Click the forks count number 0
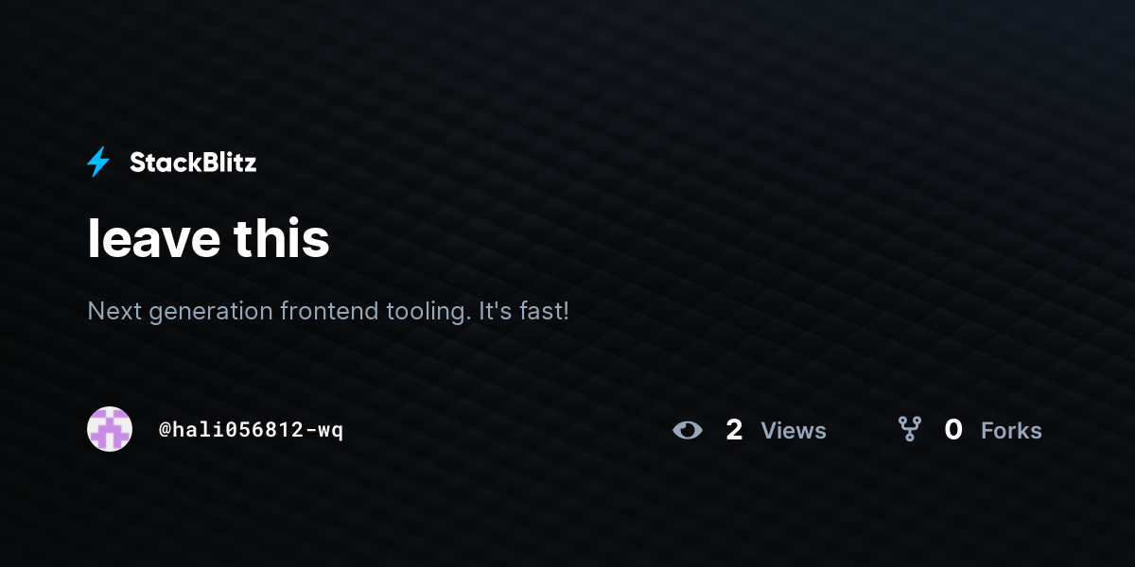This screenshot has width=1135, height=567. (x=953, y=430)
